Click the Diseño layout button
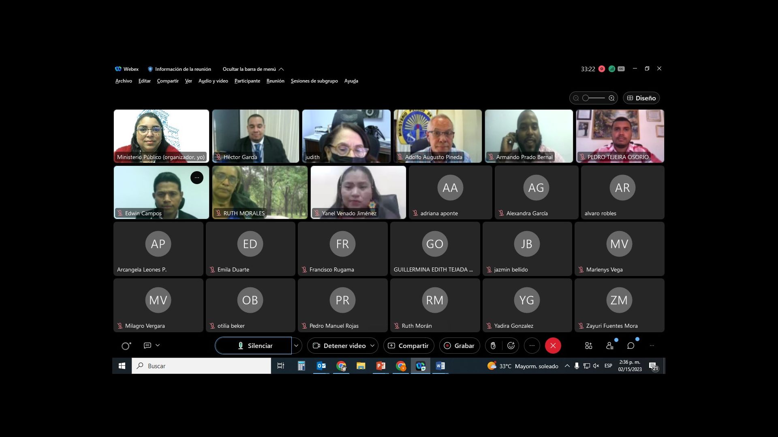 click(641, 98)
